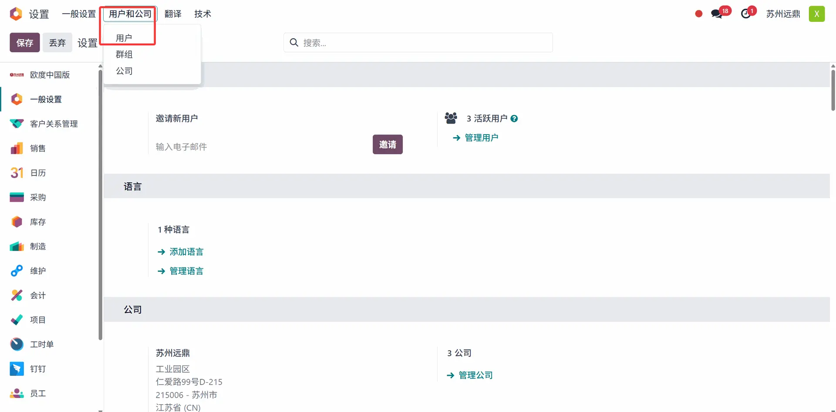This screenshot has height=412, width=836.
Task: Open 库存 settings in sidebar
Action: (x=38, y=222)
